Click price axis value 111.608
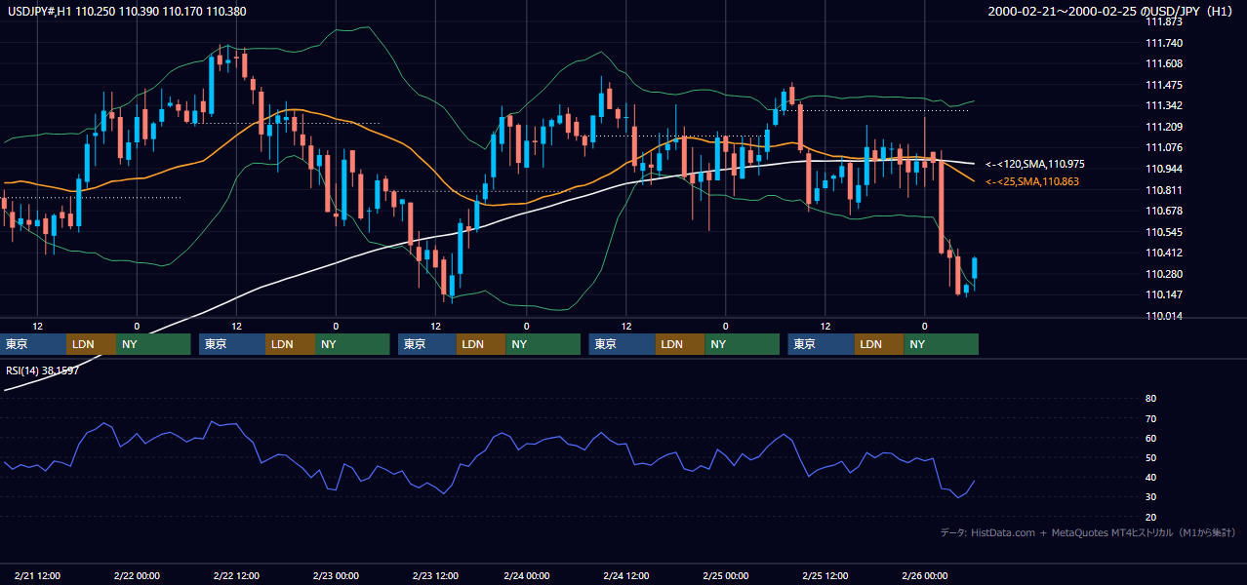Screen dimensions: 1247x585 [1163, 63]
